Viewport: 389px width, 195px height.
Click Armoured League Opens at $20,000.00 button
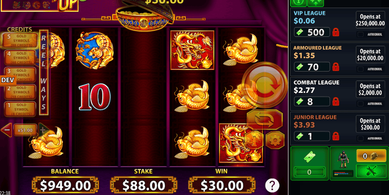370,55
